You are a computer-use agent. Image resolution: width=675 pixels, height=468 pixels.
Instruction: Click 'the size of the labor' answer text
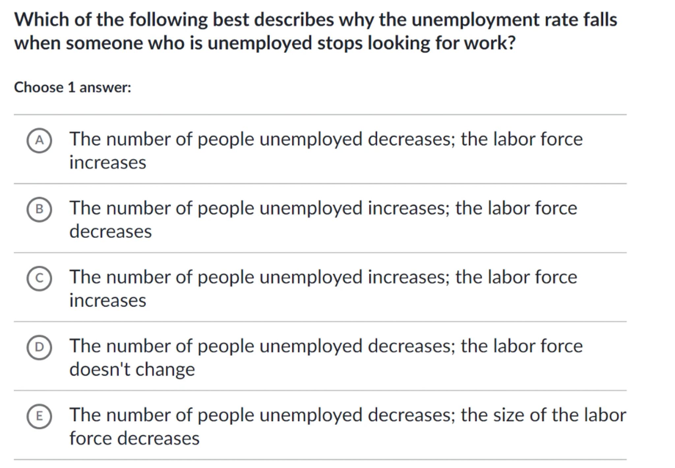click(x=543, y=415)
